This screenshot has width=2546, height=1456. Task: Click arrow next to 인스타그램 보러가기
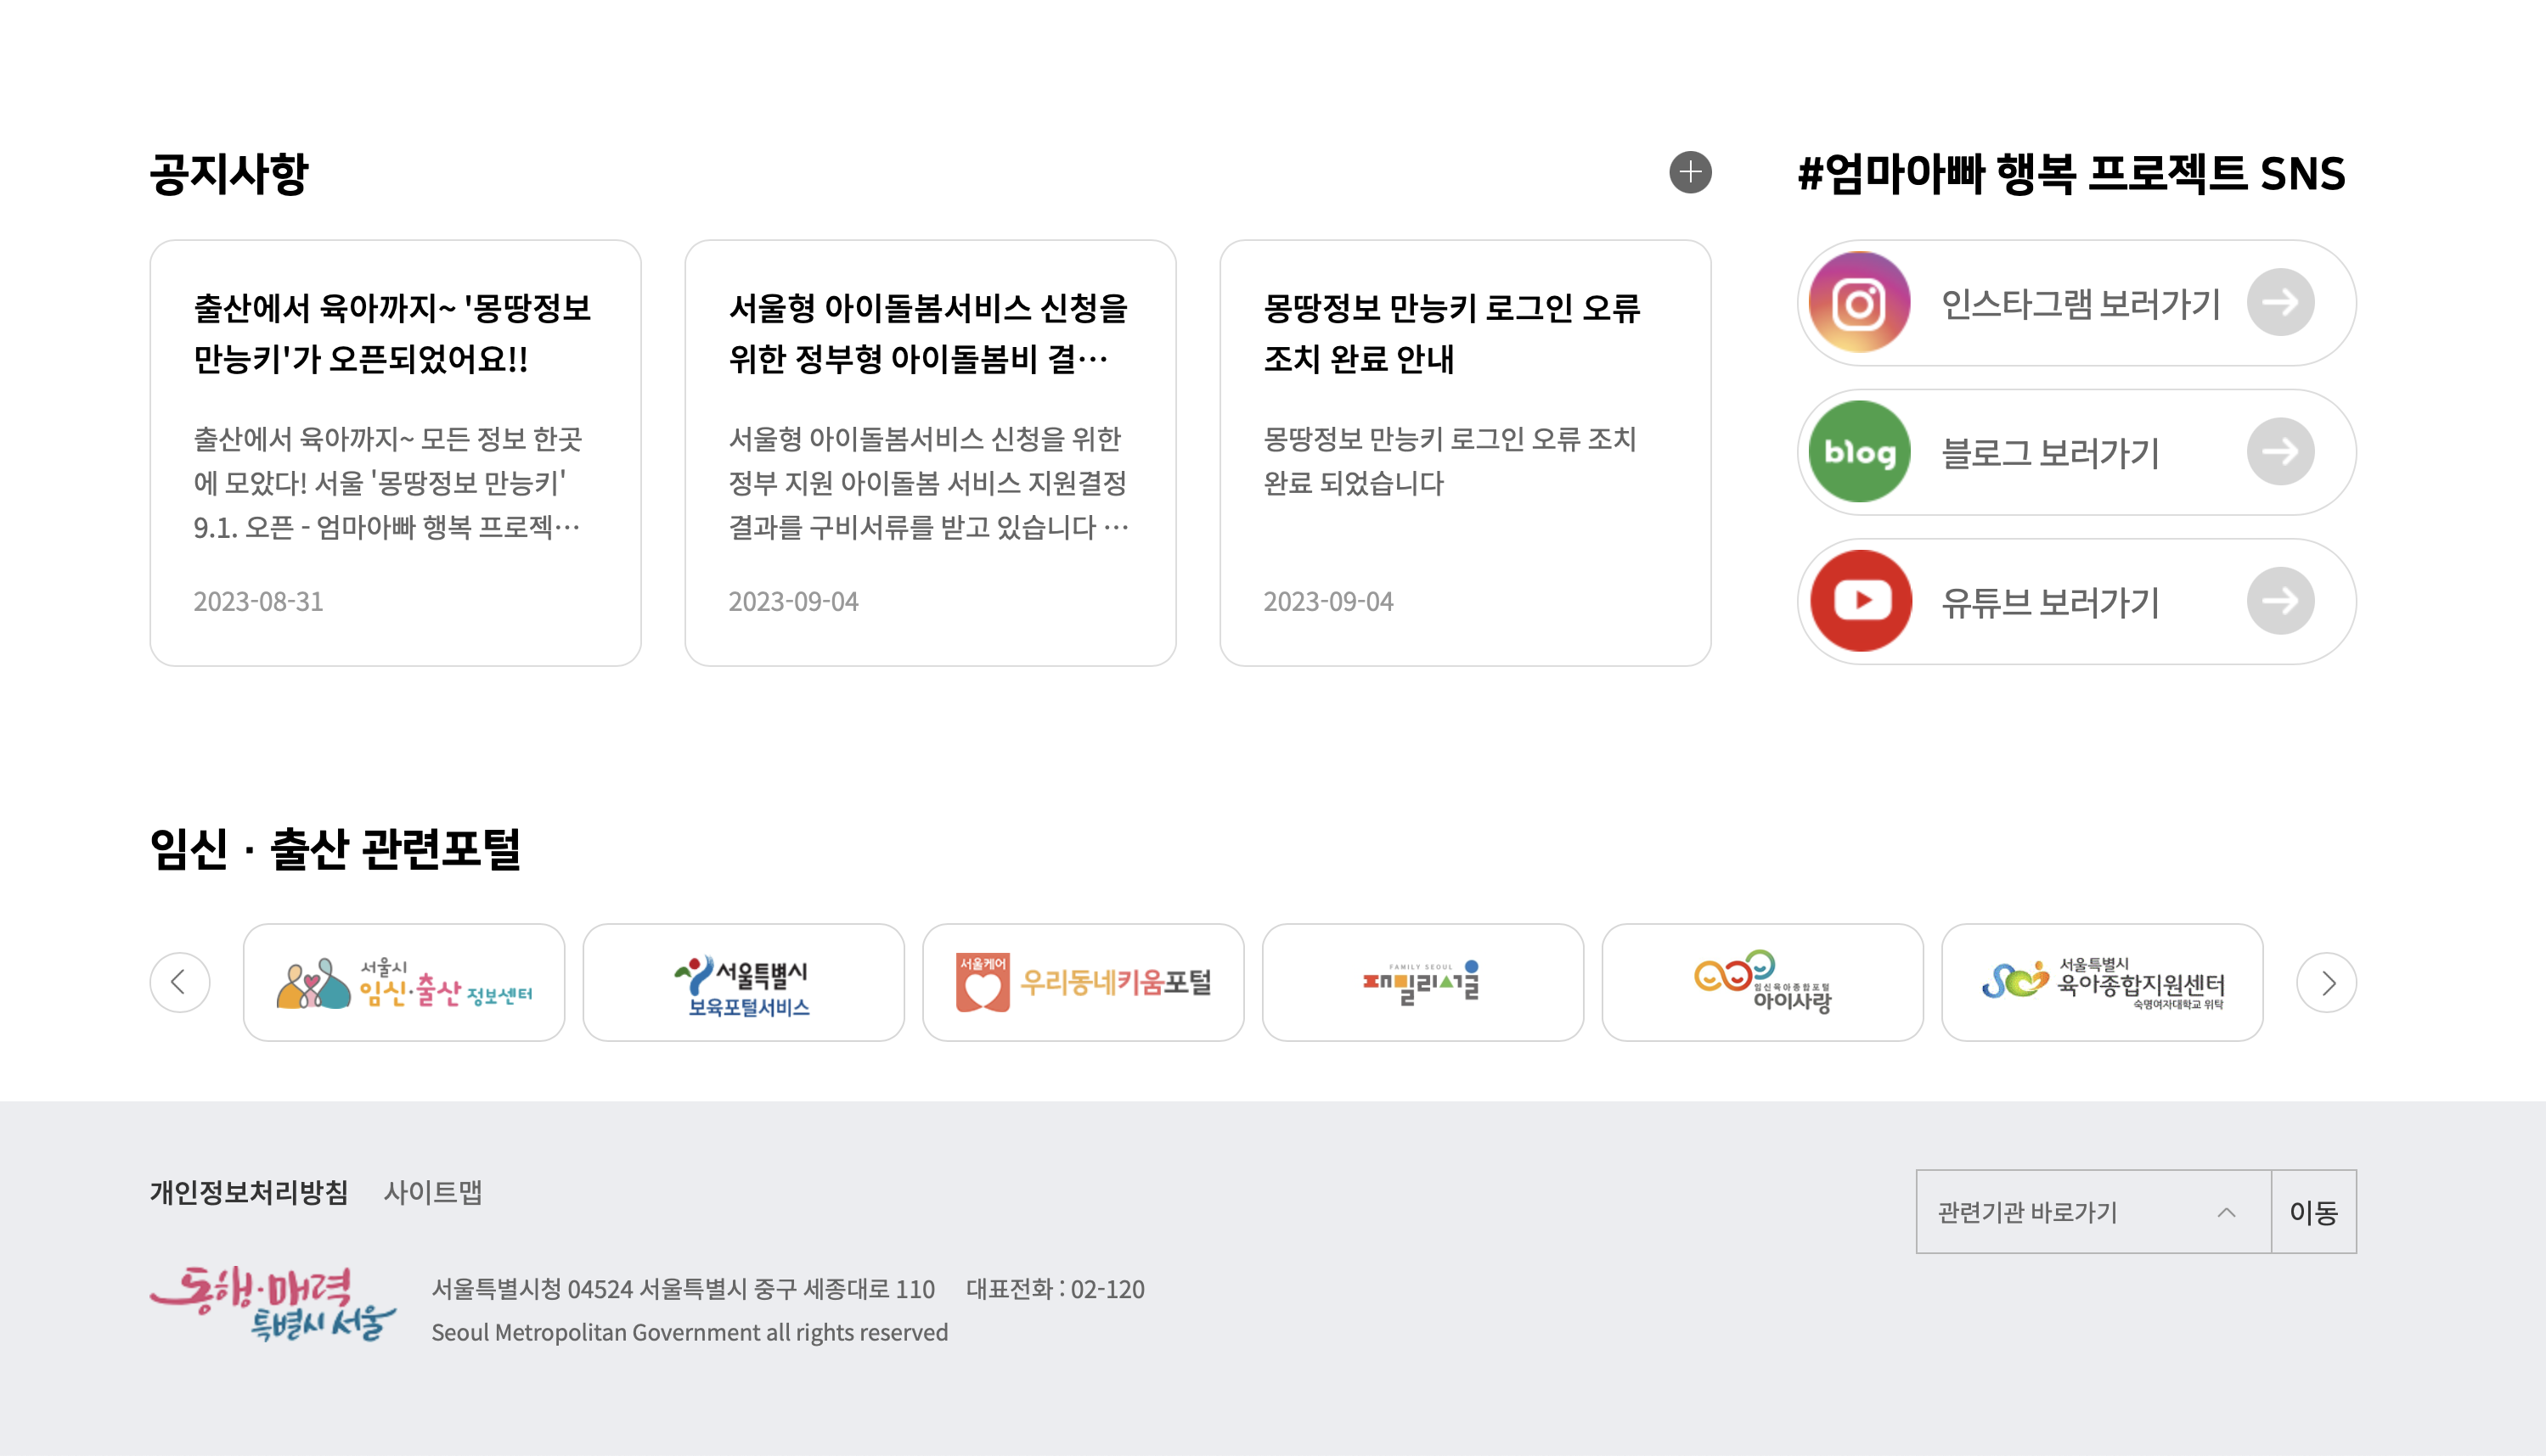coord(2280,302)
